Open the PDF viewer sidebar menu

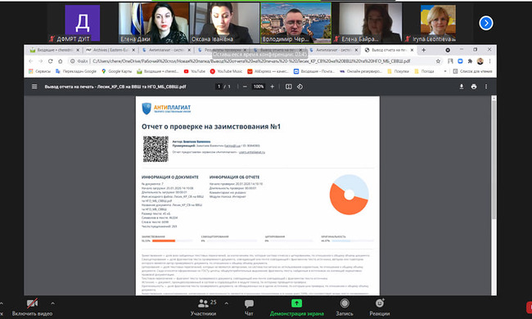click(34, 87)
